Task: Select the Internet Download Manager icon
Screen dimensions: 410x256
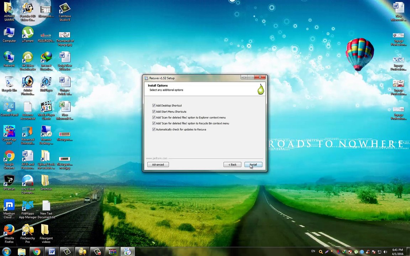Action: pyautogui.click(x=46, y=61)
